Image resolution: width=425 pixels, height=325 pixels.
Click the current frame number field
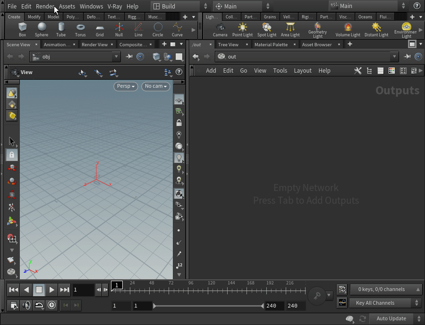(x=83, y=290)
